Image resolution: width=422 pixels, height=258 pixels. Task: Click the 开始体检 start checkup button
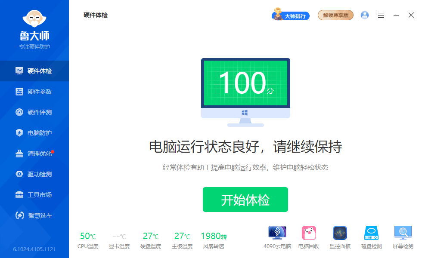tap(245, 200)
